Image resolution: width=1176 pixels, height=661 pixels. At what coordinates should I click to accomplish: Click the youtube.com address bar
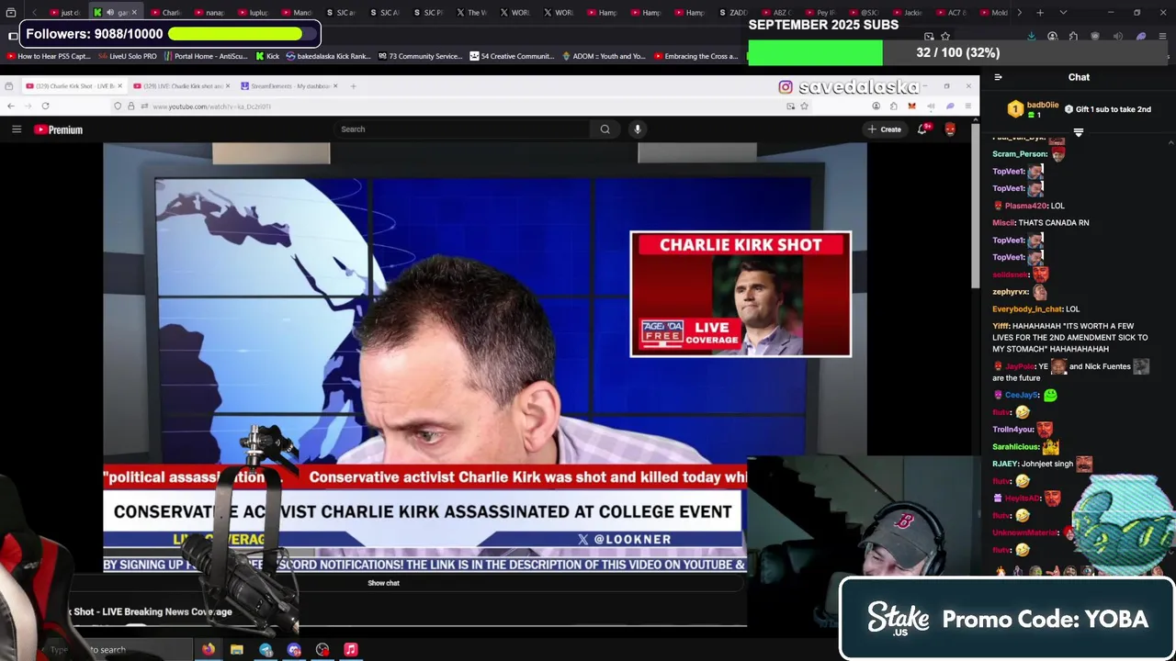pyautogui.click(x=459, y=106)
